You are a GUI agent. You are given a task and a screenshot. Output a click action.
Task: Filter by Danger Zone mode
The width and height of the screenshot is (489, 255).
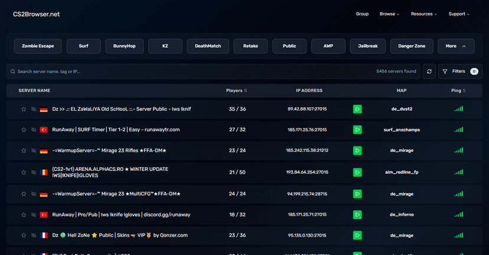tap(412, 46)
